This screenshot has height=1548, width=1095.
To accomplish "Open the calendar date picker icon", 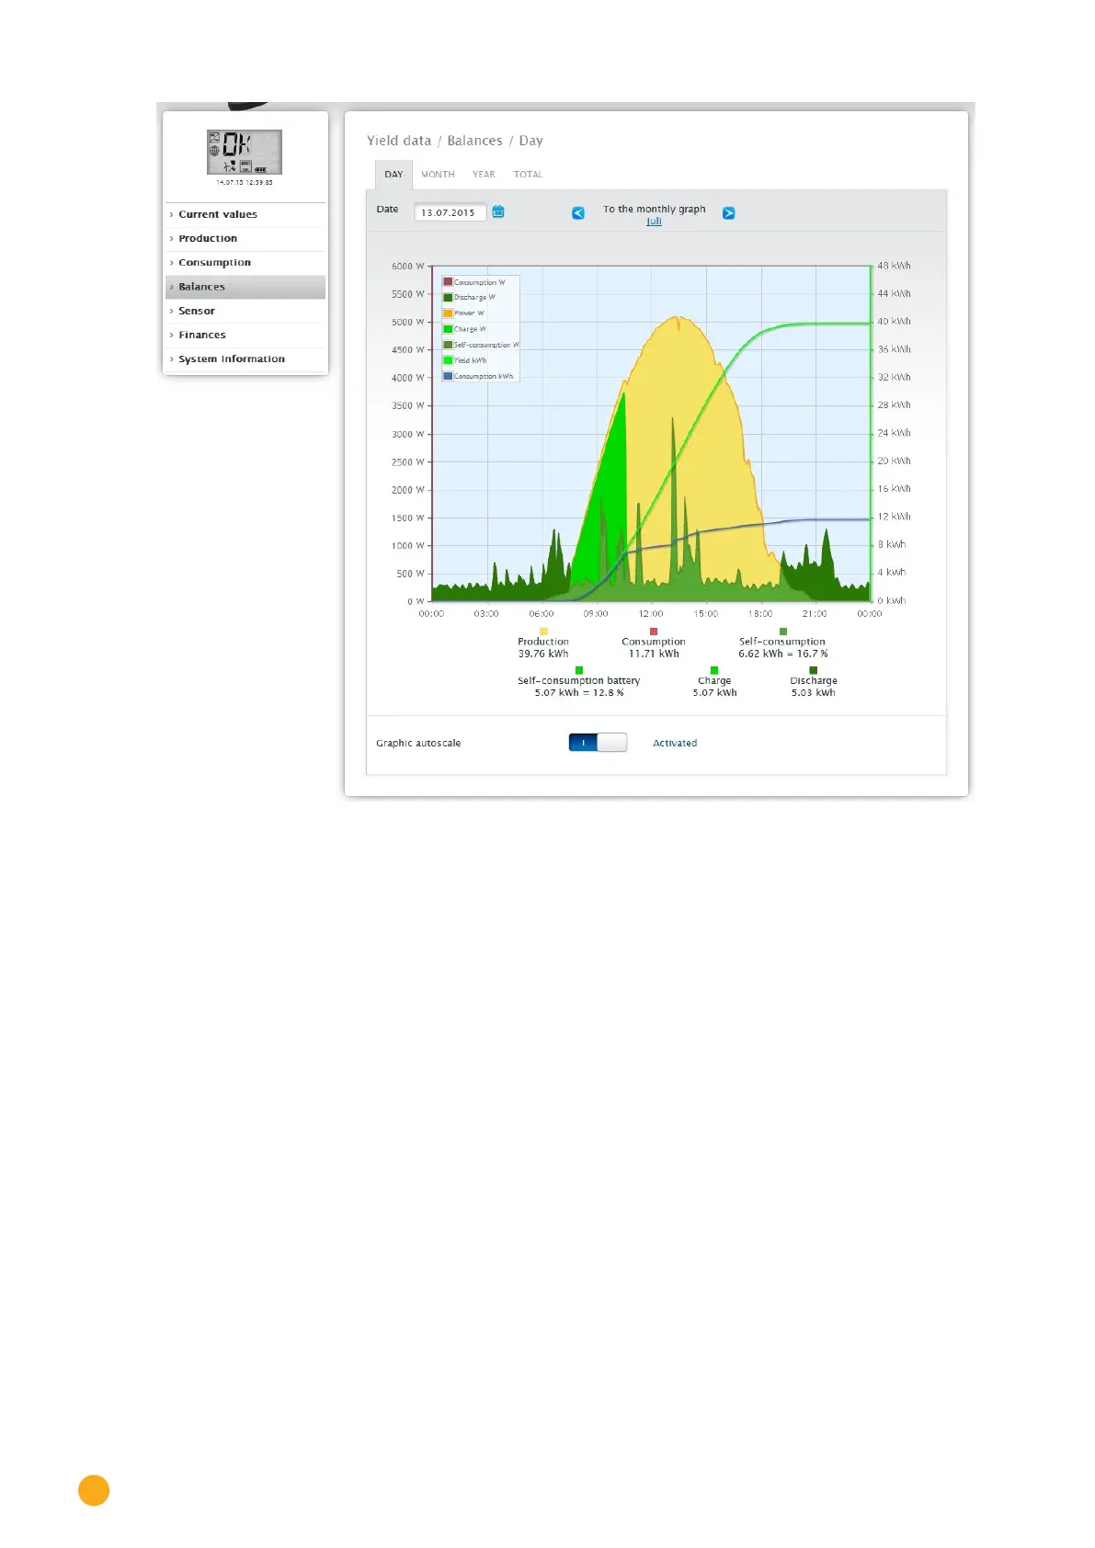I will tap(498, 212).
